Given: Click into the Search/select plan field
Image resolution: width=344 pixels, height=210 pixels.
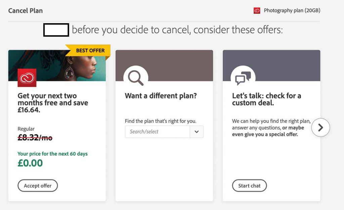Looking at the screenshot, I should point(157,132).
